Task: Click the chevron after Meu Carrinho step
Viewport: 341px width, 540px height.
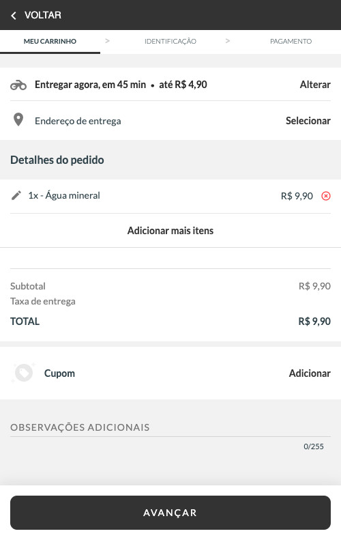Action: click(x=107, y=41)
